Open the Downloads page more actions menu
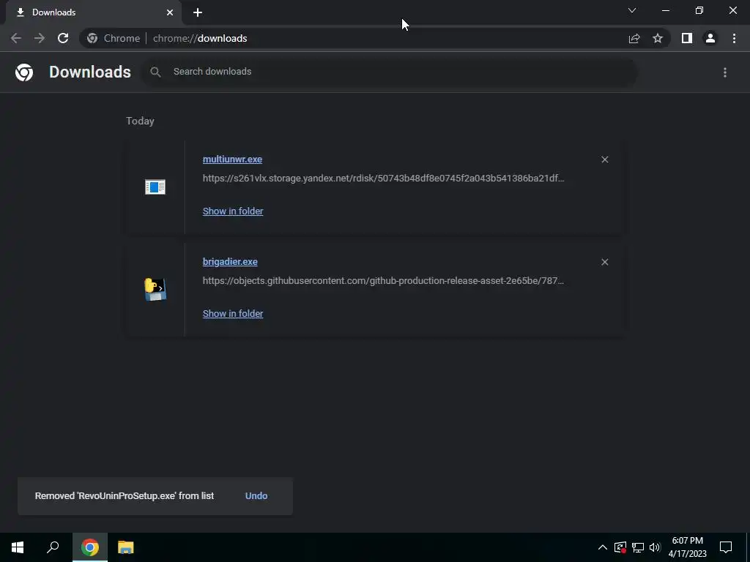This screenshot has height=562, width=750. (x=725, y=72)
